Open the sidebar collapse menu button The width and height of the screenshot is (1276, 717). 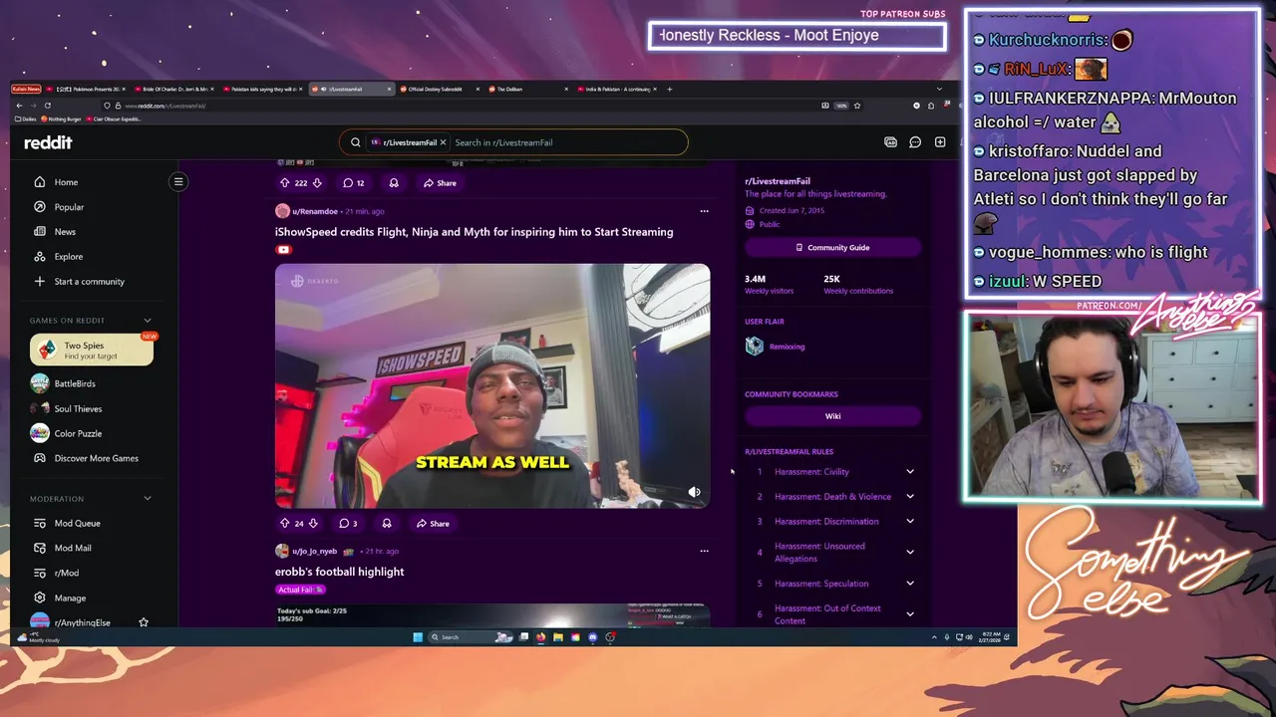(178, 181)
